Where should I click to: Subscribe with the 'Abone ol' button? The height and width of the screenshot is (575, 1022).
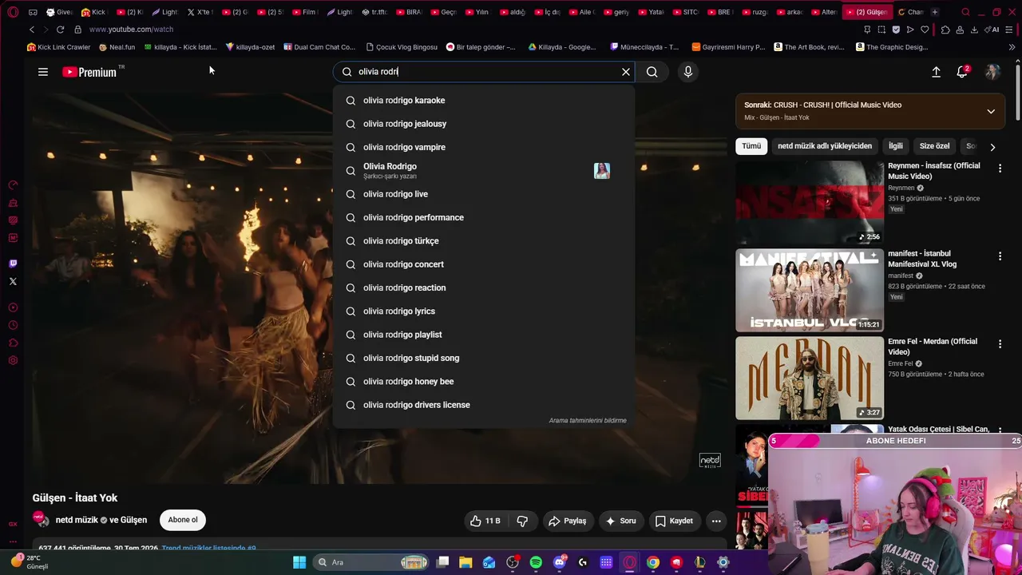click(x=183, y=520)
